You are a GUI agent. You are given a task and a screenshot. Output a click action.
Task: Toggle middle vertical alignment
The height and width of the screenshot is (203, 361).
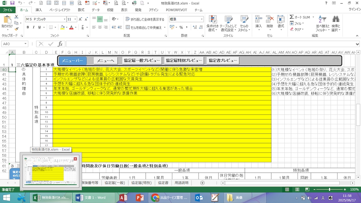(100, 19)
